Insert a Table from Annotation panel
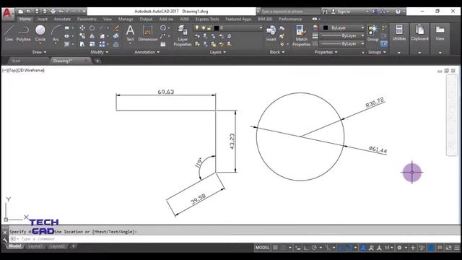462x260 pixels. pyautogui.click(x=163, y=44)
